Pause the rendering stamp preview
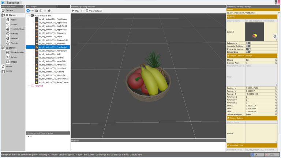This screenshot has height=158, width=281. [x=82, y=11]
